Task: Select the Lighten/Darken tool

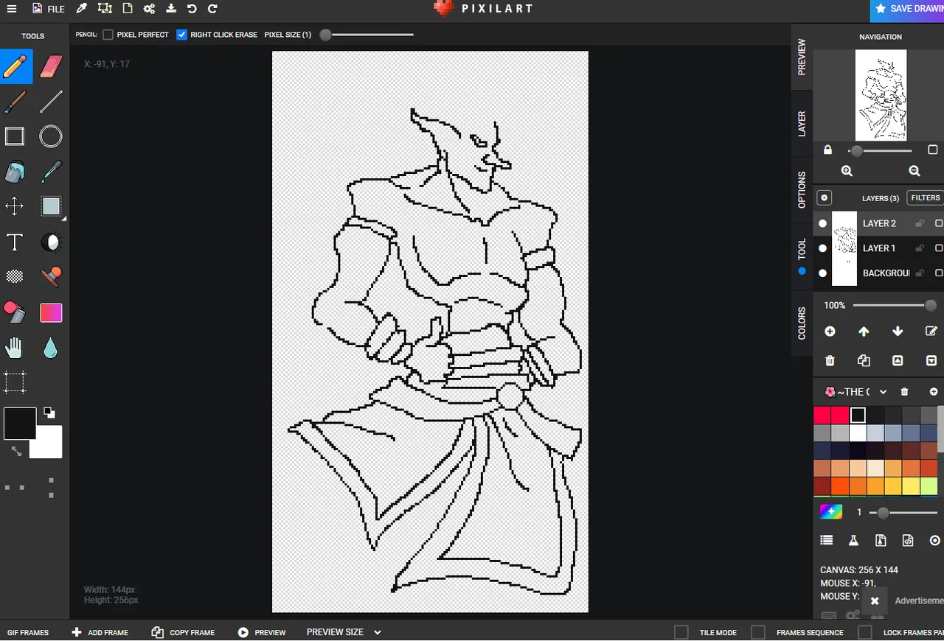Action: click(51, 242)
